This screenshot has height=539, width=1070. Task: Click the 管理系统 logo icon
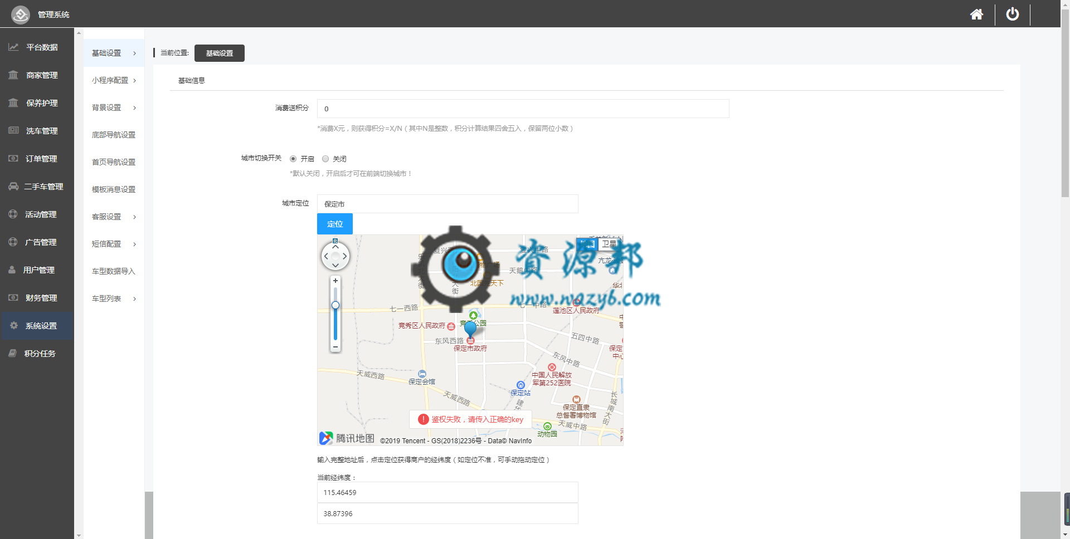tap(21, 14)
